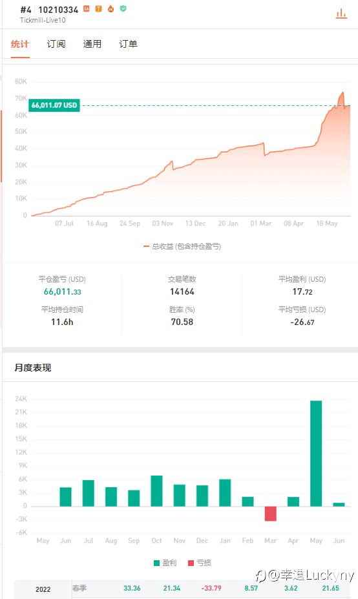Open the 订单 tab

click(128, 44)
